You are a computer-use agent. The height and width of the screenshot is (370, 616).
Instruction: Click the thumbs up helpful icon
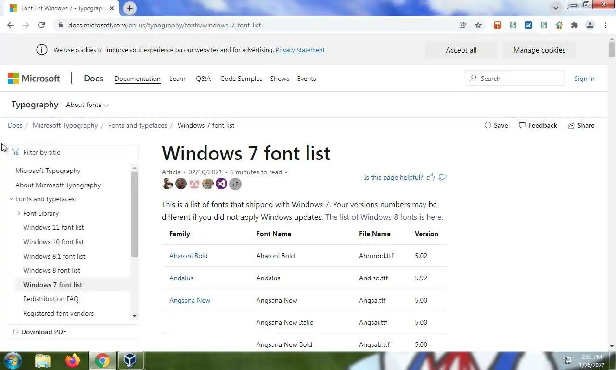pyautogui.click(x=431, y=177)
